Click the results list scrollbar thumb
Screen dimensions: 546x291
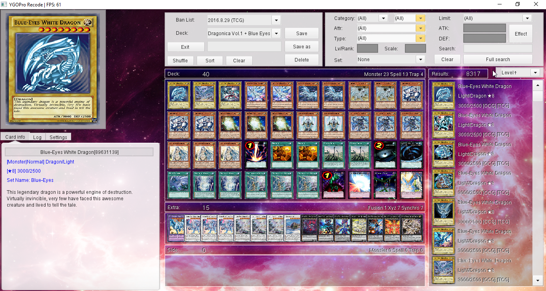(538, 96)
